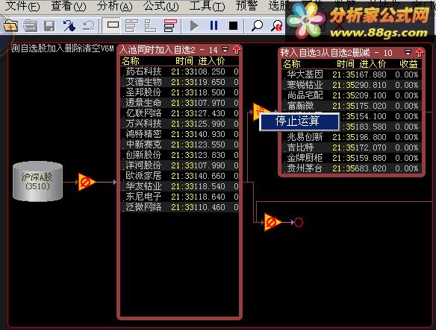Select the 贵州茅台 row
Screen dimensions: 436x330
pyautogui.click(x=352, y=168)
